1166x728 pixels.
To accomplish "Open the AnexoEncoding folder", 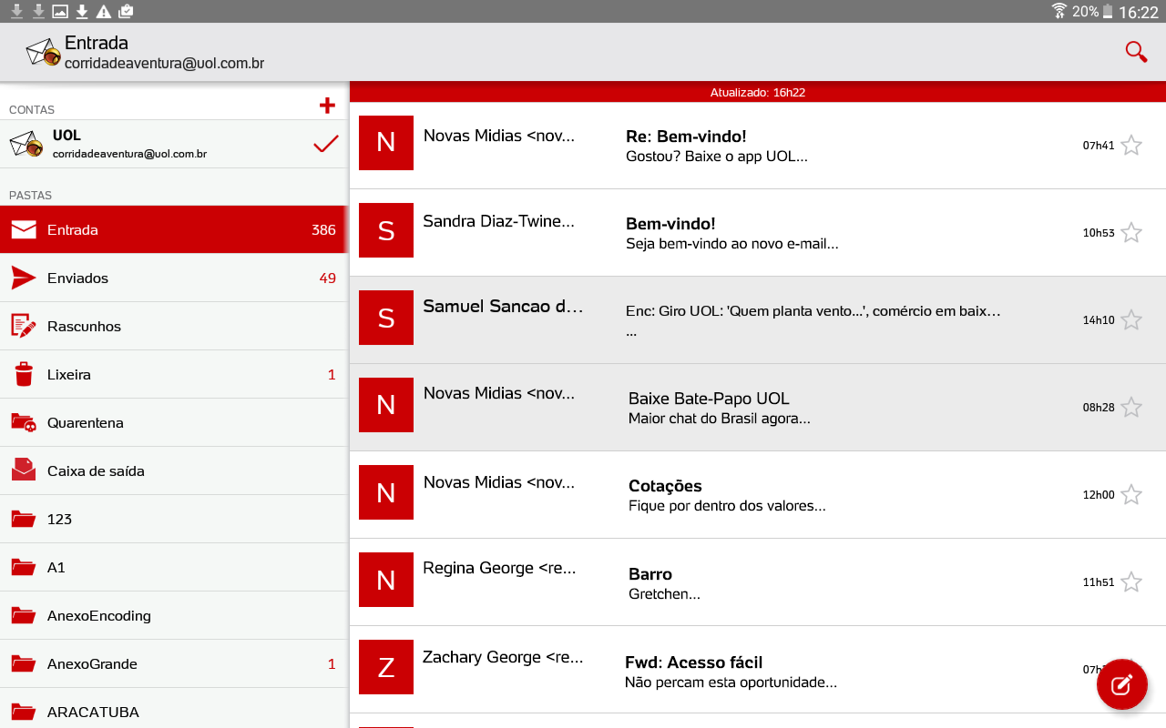I will click(x=99, y=616).
